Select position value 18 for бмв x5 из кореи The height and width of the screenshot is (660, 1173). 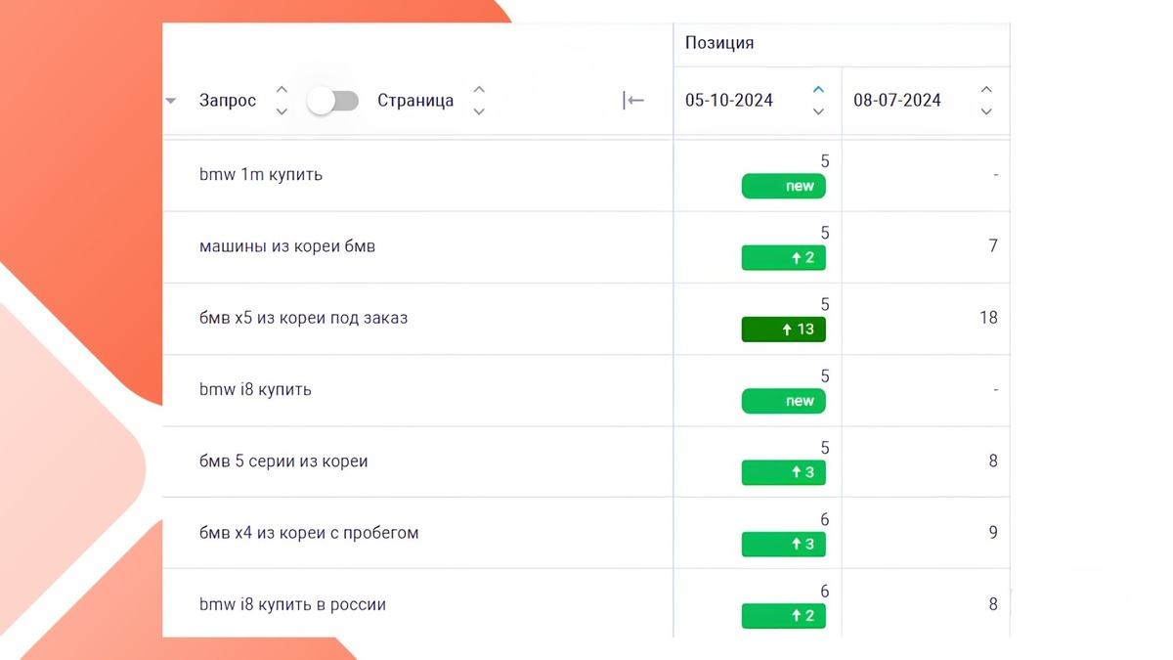tap(988, 318)
